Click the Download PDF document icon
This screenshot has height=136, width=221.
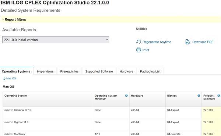pyautogui.click(x=188, y=42)
